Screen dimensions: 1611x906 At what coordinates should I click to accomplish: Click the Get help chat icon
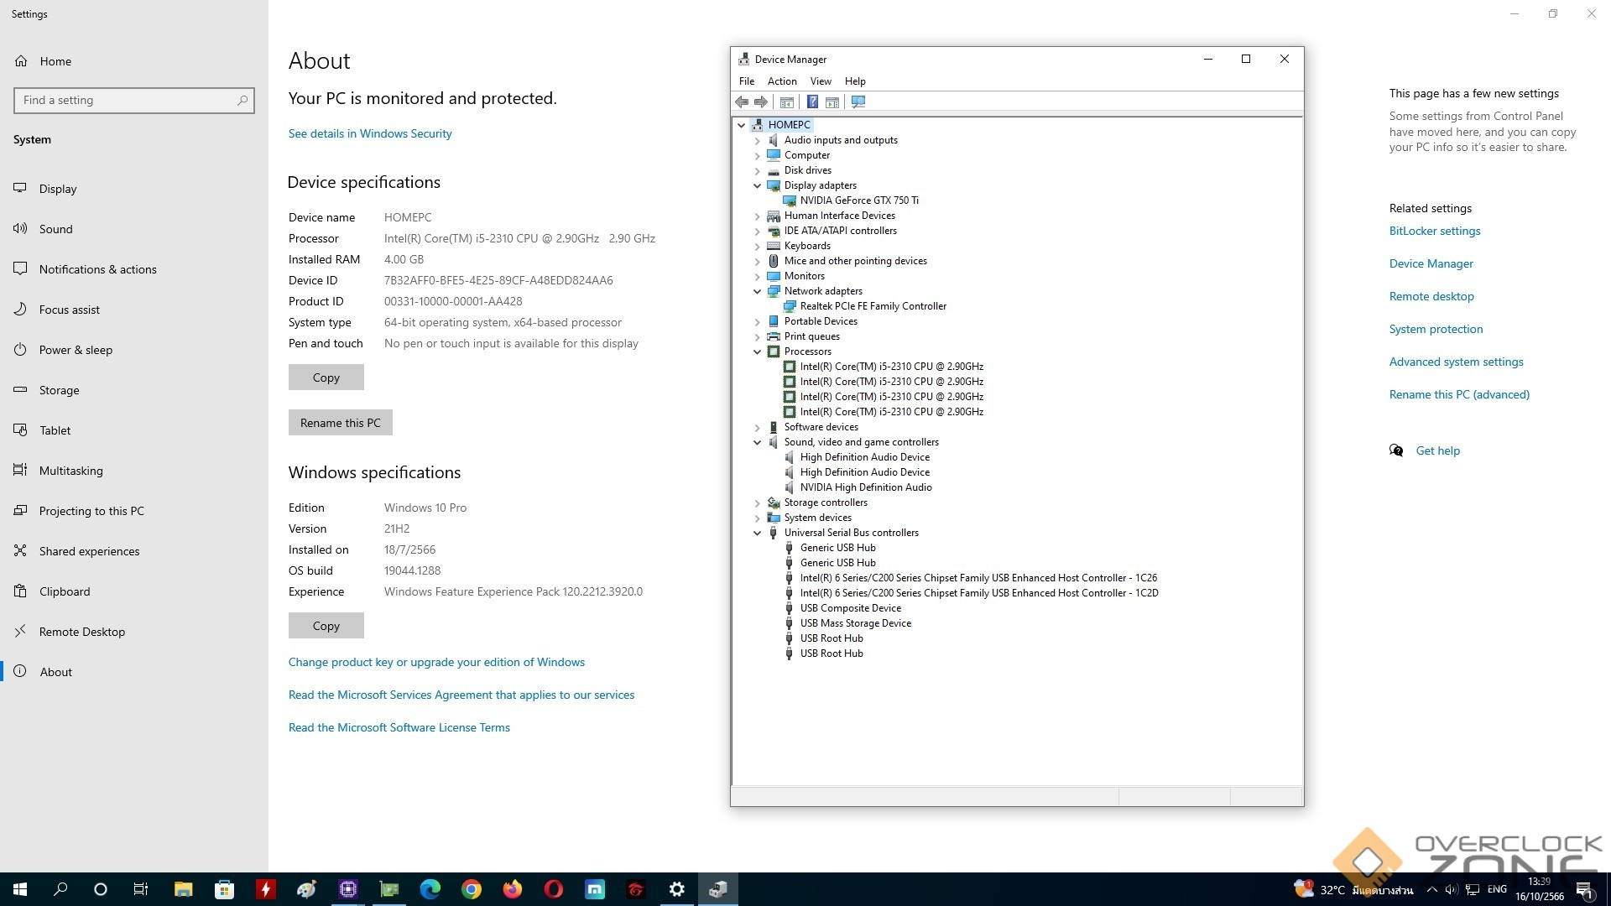click(x=1396, y=450)
